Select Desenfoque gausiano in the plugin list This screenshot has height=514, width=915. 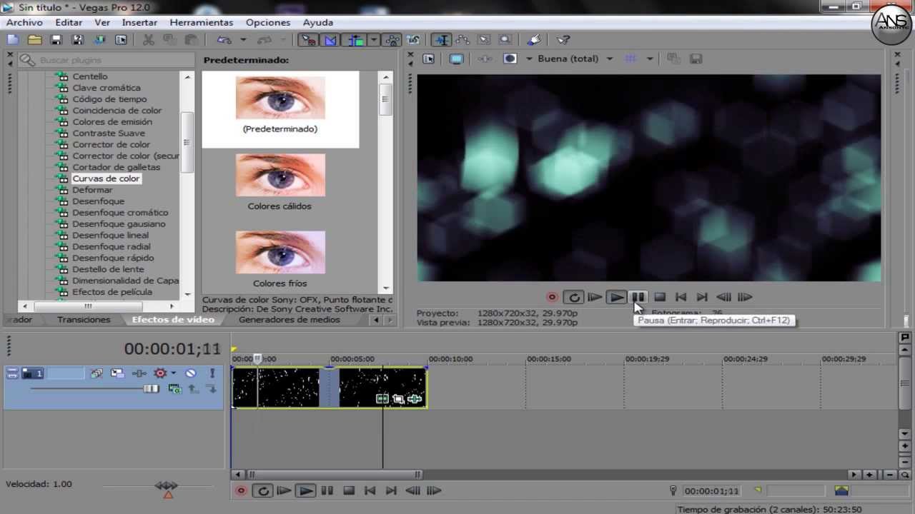tap(119, 224)
